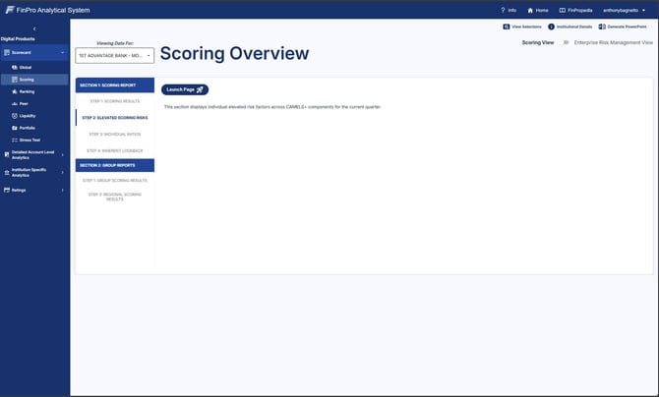Click the Scoring Overview heading

pyautogui.click(x=234, y=53)
